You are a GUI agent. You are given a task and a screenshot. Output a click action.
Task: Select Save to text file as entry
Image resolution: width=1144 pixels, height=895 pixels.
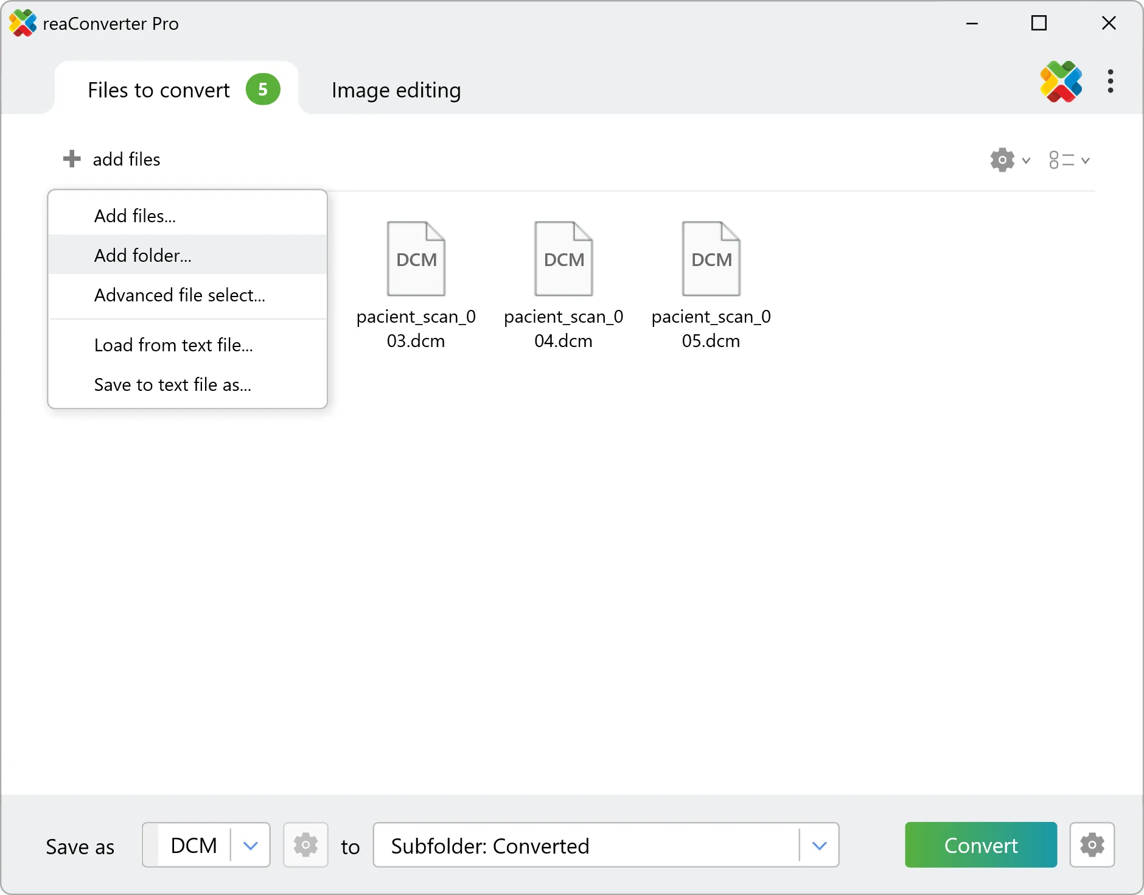coord(172,384)
